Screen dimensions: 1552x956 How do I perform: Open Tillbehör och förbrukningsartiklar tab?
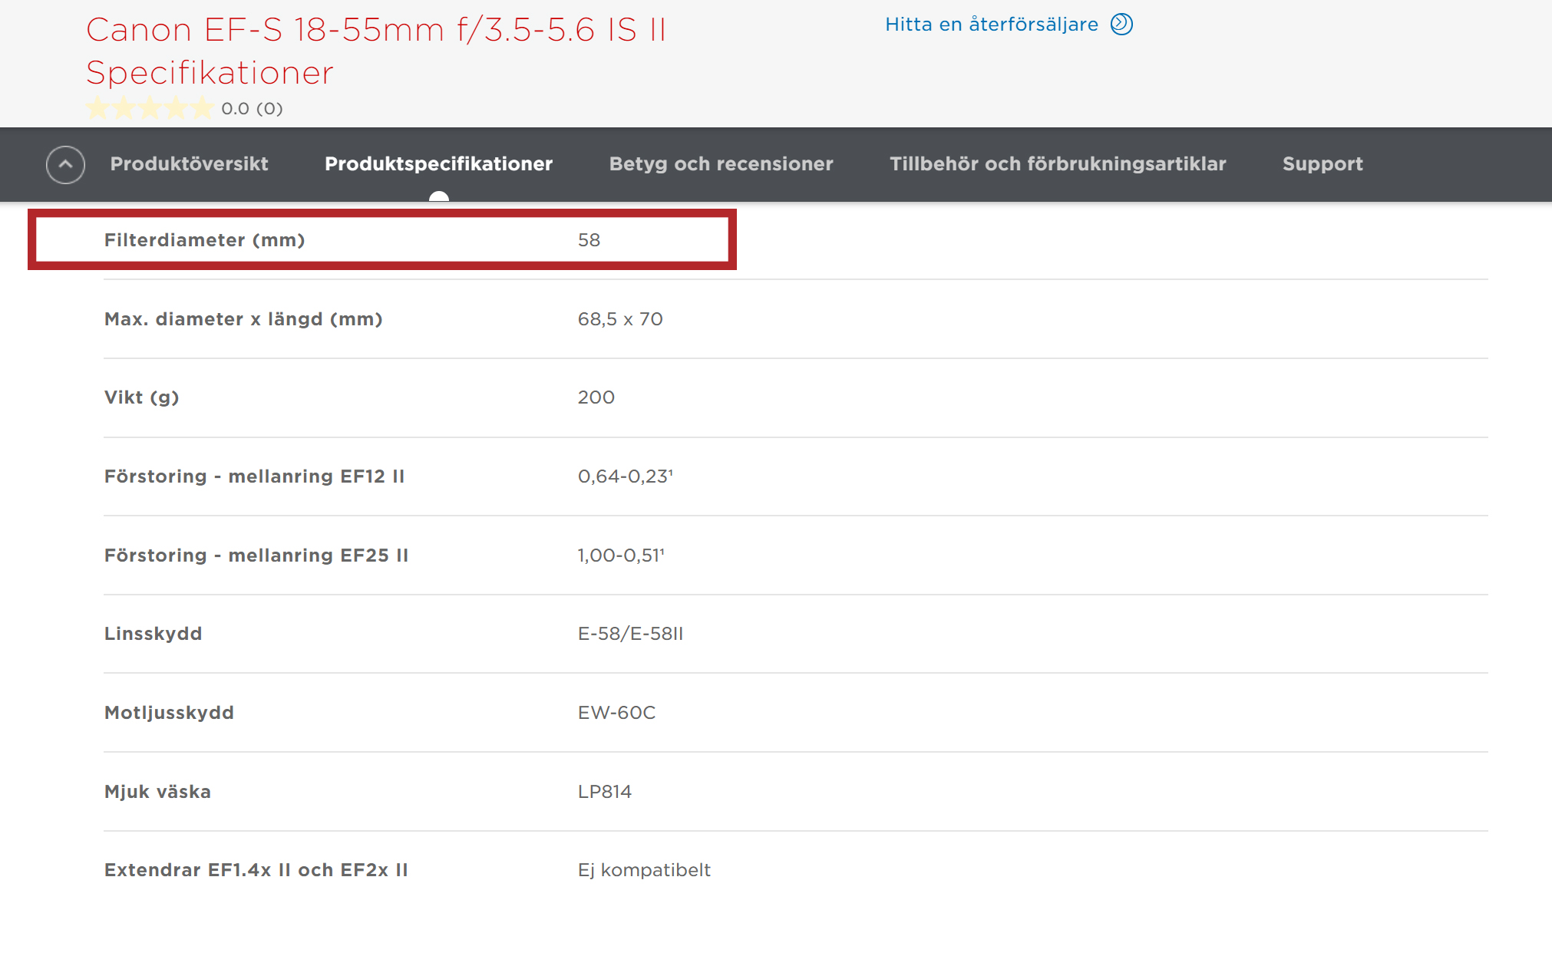(x=1057, y=164)
